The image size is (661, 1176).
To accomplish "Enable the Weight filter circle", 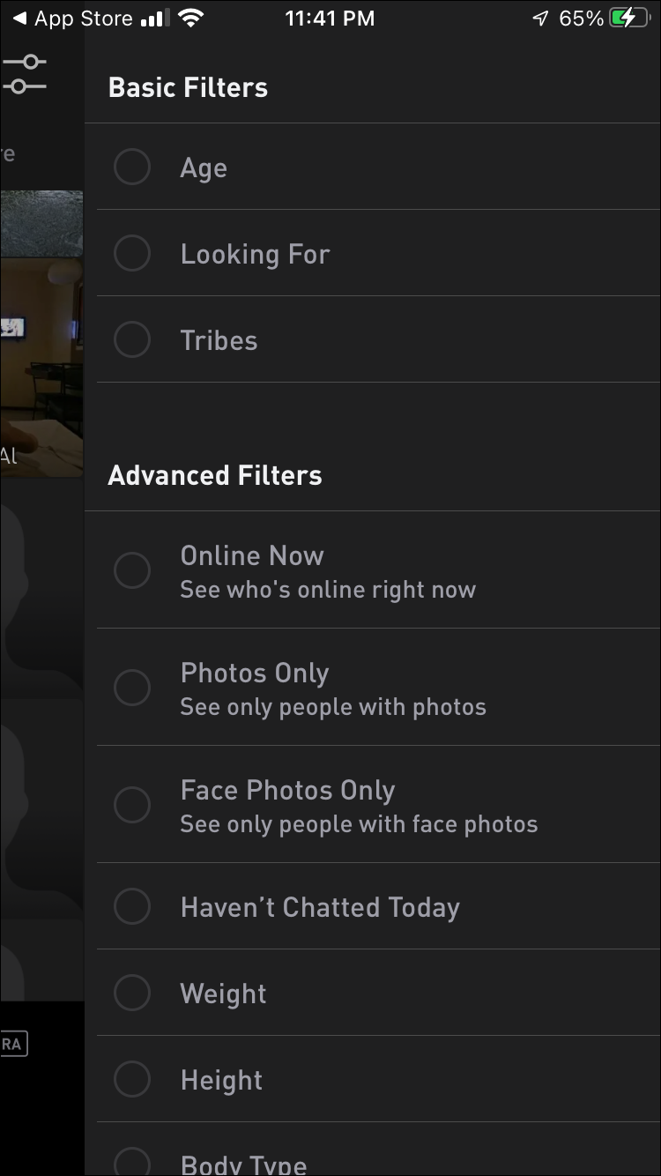I will click(132, 993).
